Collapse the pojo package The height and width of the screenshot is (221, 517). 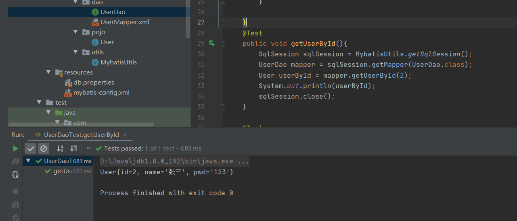point(75,32)
